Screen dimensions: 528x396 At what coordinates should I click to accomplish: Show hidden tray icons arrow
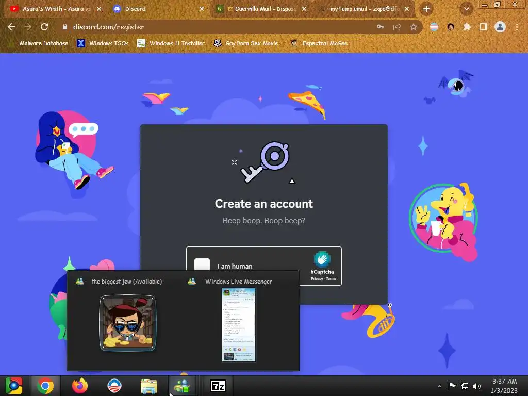[439, 386]
